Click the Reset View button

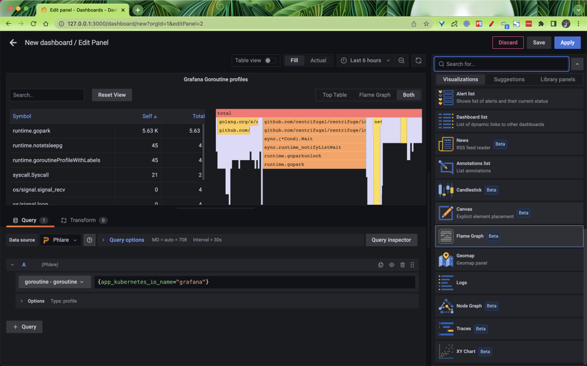(x=112, y=95)
